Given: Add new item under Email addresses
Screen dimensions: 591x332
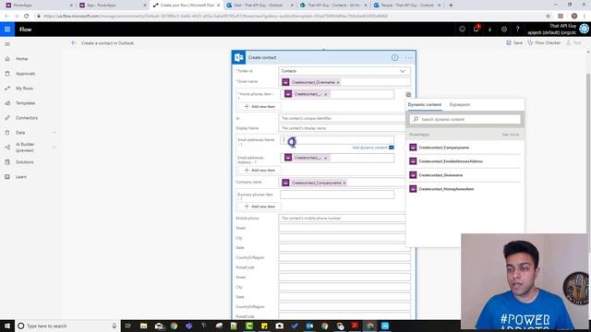Looking at the screenshot, I should pos(259,170).
